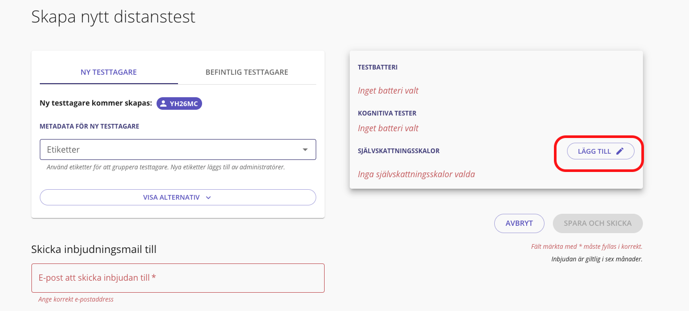Switch to the Befintlig testtagare tab
The height and width of the screenshot is (311, 689).
pyautogui.click(x=247, y=72)
